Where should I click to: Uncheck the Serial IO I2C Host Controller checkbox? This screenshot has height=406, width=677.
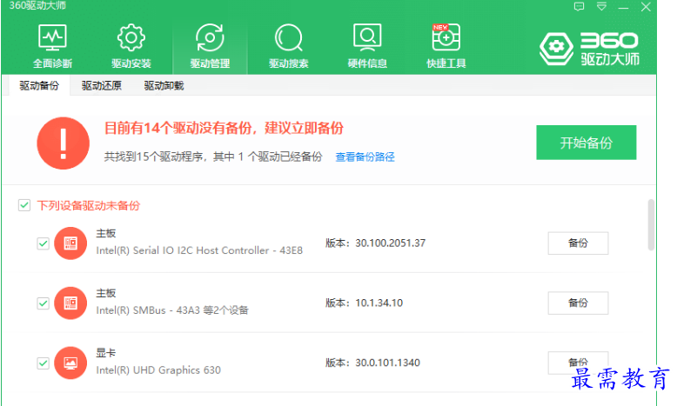pos(43,243)
